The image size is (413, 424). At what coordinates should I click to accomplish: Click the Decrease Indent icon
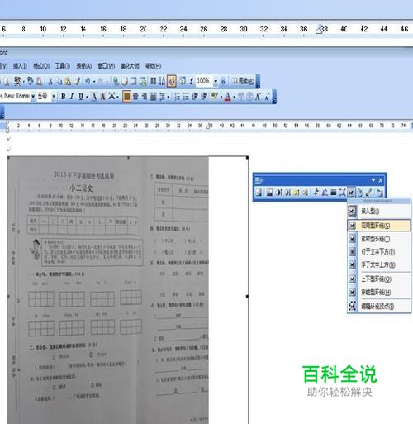(195, 97)
